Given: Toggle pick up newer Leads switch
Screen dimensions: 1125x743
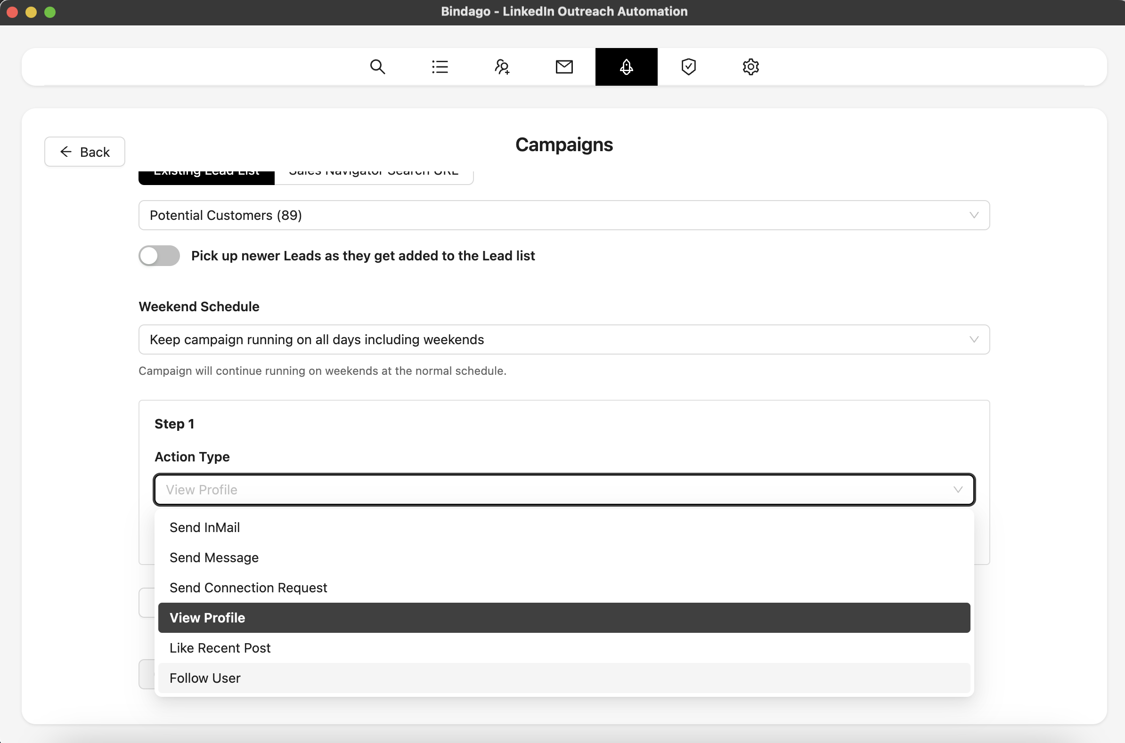Looking at the screenshot, I should point(159,256).
